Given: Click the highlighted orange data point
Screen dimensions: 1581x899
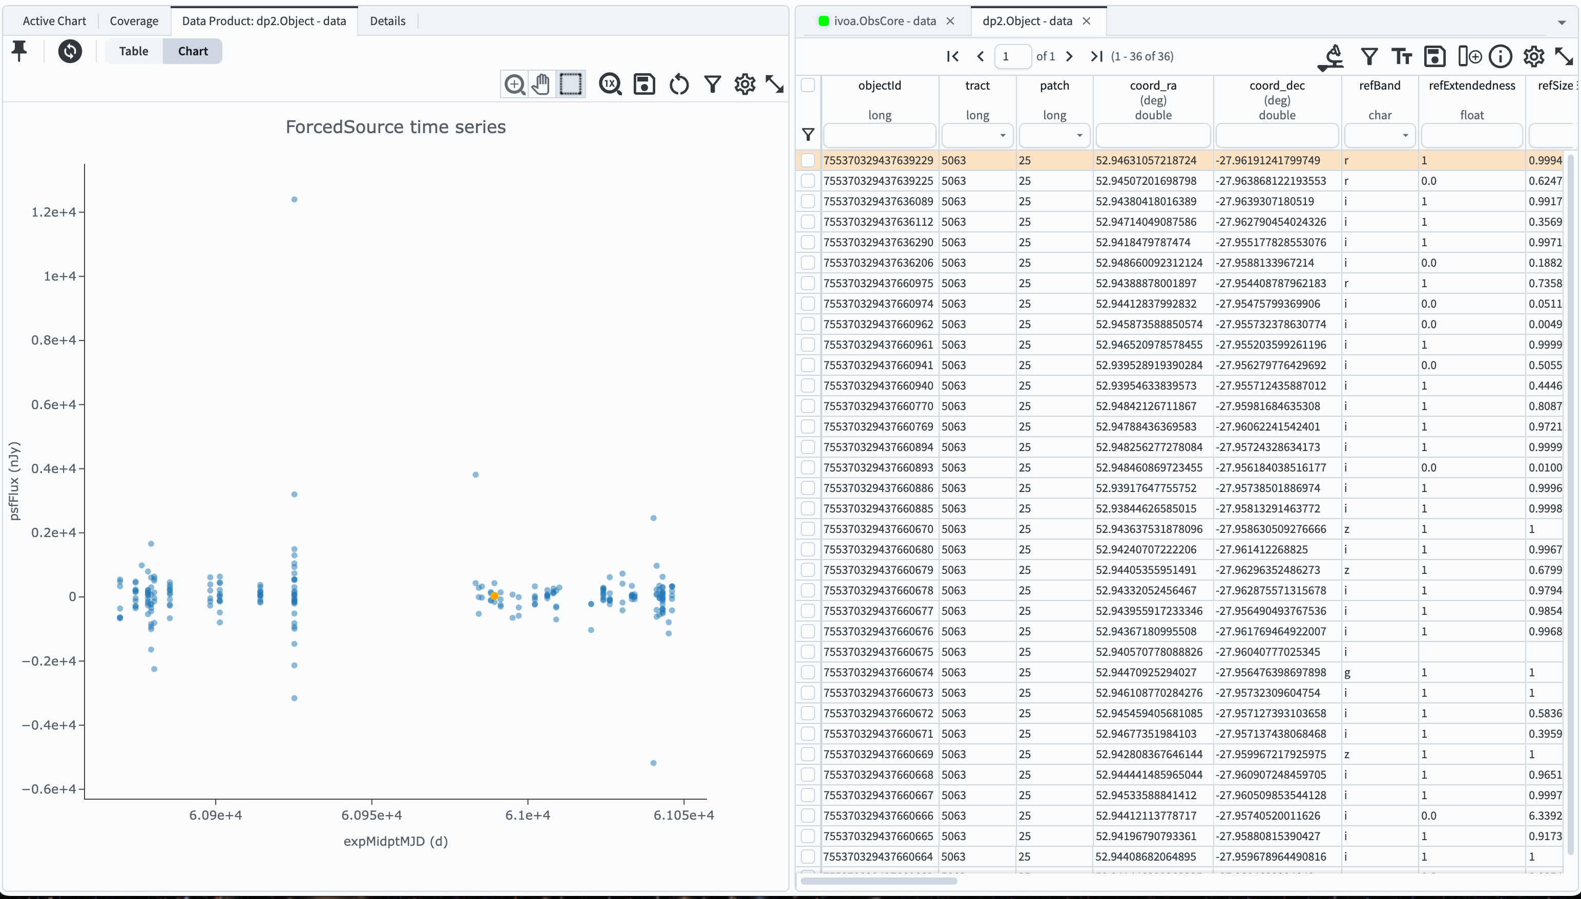Looking at the screenshot, I should pos(494,596).
